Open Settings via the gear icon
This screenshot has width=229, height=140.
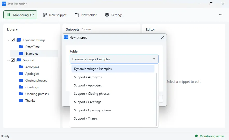pos(107,15)
